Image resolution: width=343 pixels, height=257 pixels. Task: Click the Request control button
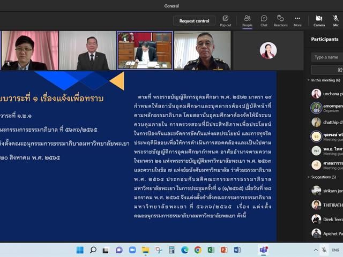pyautogui.click(x=194, y=21)
